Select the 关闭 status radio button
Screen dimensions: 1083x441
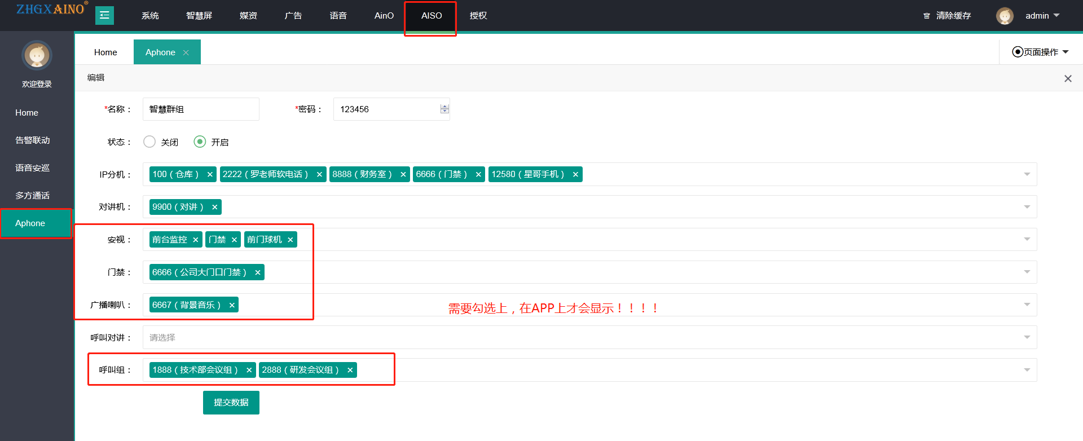149,142
